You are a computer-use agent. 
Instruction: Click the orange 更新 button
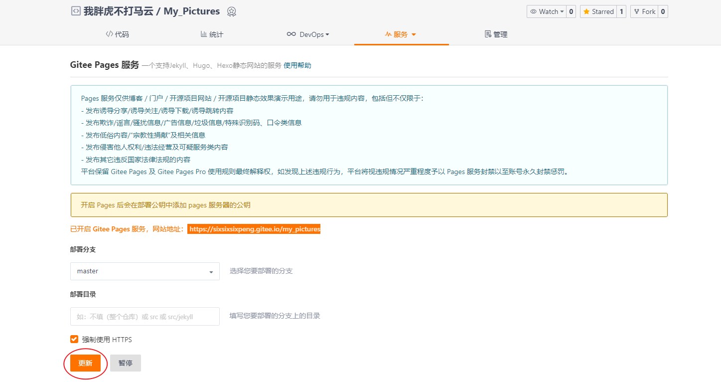point(85,363)
